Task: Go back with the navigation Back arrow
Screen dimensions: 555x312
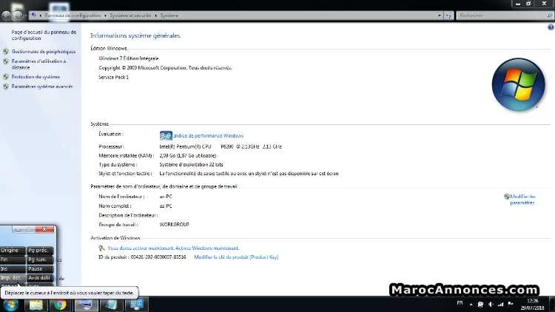Action: [x=7, y=16]
